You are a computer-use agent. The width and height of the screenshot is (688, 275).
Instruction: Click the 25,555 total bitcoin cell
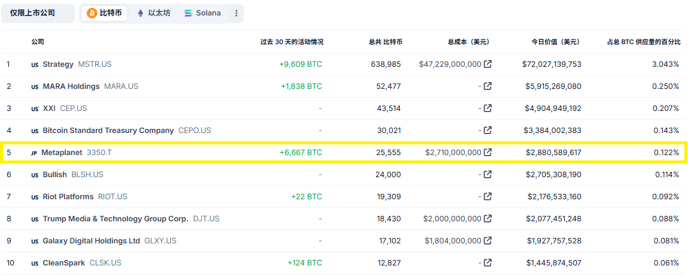click(389, 152)
